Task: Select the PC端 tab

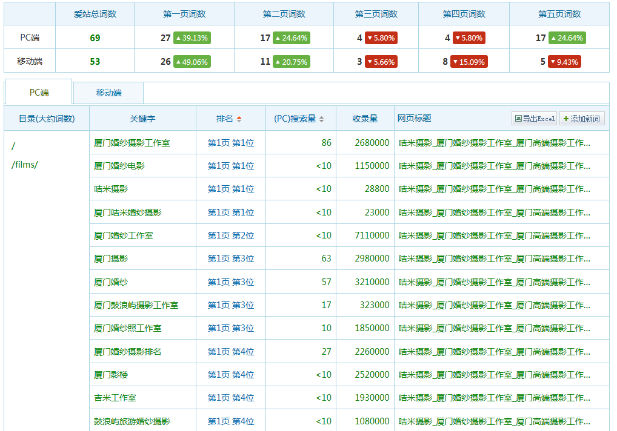Action: (x=39, y=93)
